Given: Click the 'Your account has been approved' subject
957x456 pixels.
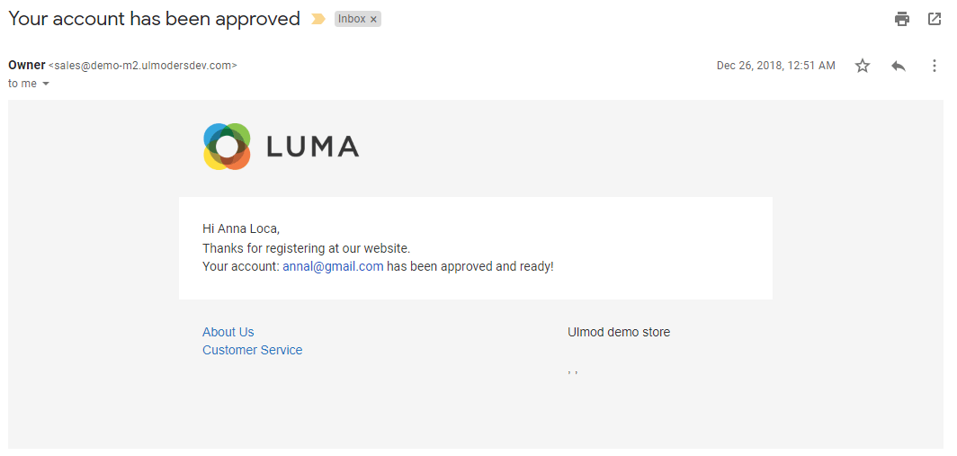Looking at the screenshot, I should [155, 19].
